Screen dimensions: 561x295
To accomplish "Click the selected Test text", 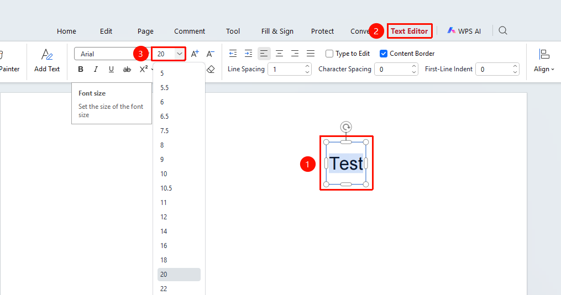I will point(346,164).
